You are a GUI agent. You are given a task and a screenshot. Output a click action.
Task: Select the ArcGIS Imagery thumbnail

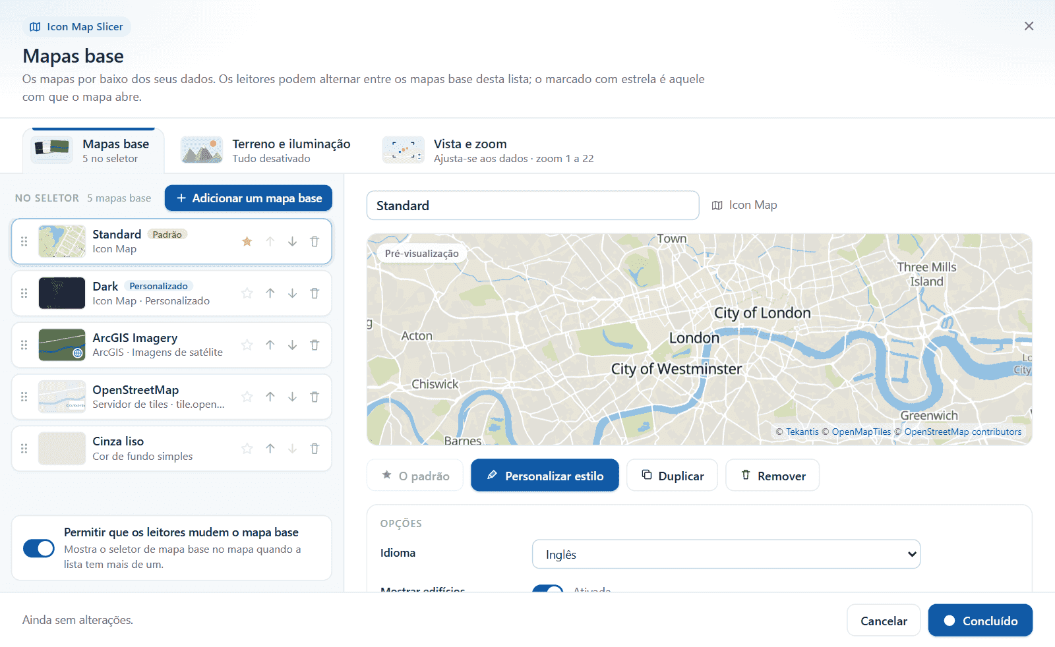[x=62, y=345]
